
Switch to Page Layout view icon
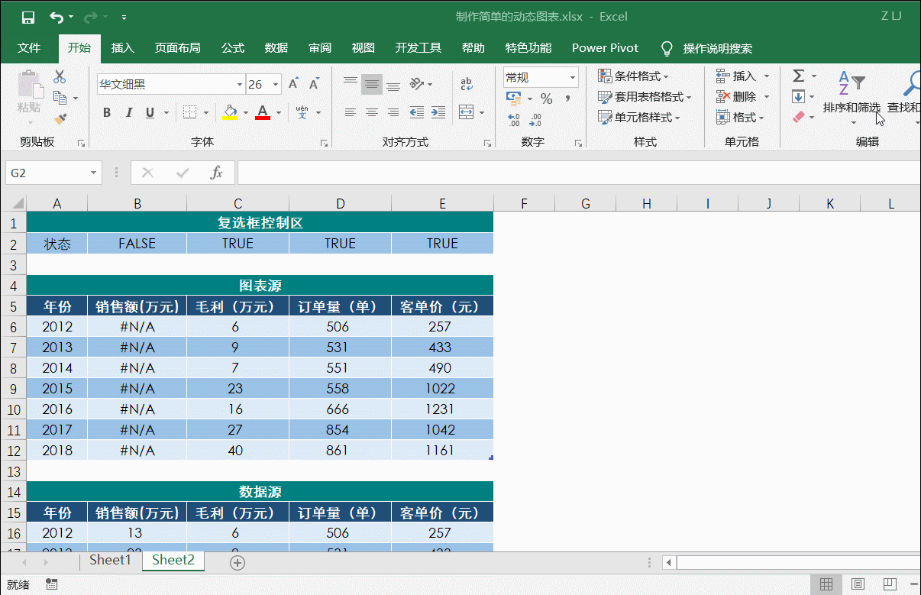858,584
